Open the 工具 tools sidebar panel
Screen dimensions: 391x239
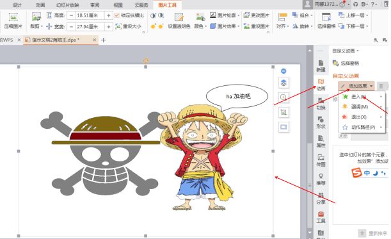(x=321, y=217)
